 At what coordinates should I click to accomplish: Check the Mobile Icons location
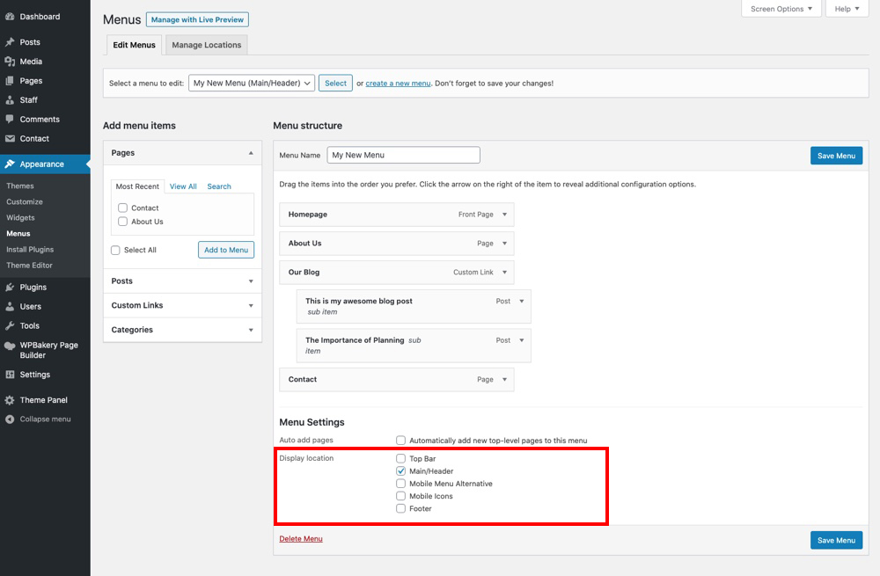(x=400, y=496)
